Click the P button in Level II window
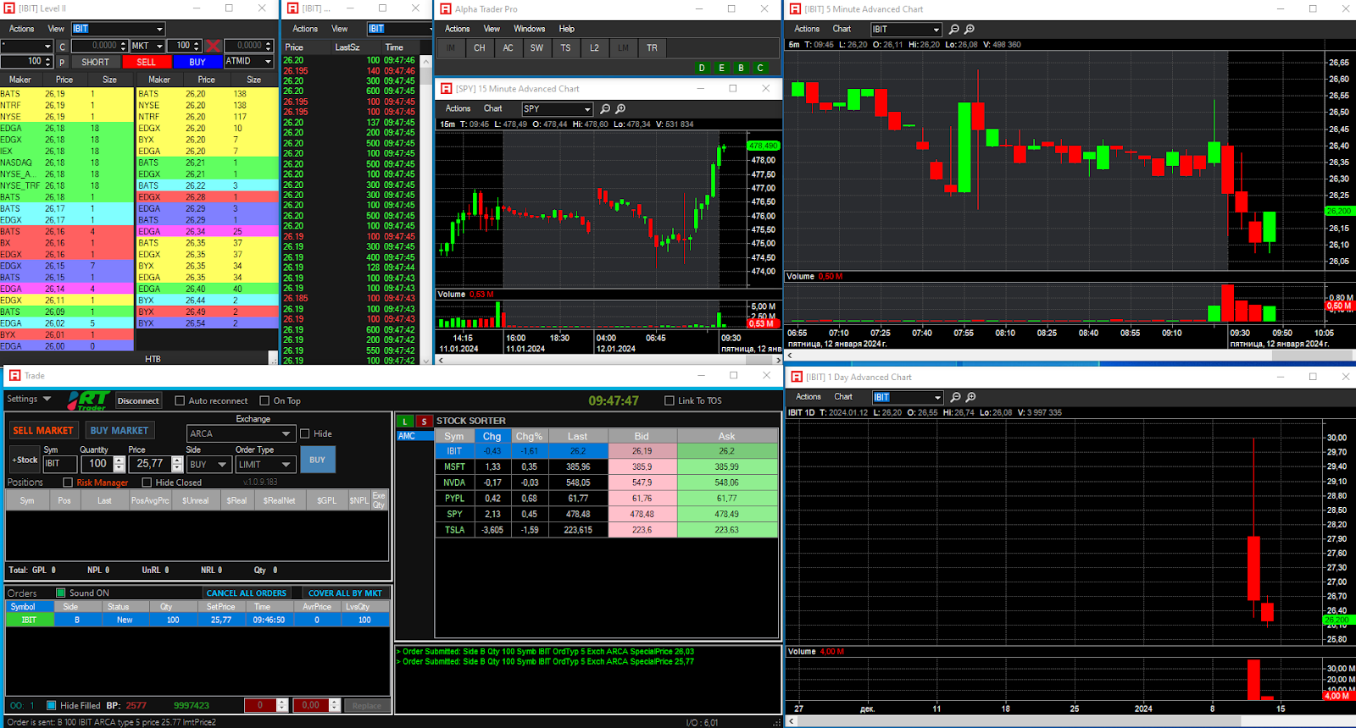Screen dimensions: 1356x728 point(62,63)
